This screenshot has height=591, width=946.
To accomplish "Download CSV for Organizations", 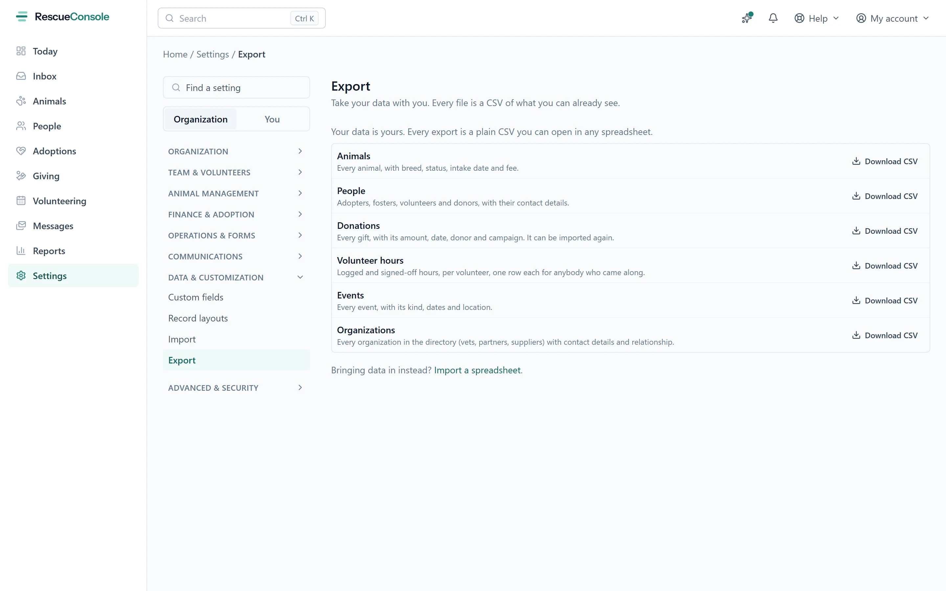I will (885, 335).
